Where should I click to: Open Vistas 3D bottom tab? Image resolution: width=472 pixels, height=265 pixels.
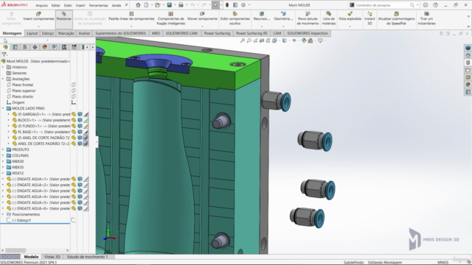tap(52, 257)
